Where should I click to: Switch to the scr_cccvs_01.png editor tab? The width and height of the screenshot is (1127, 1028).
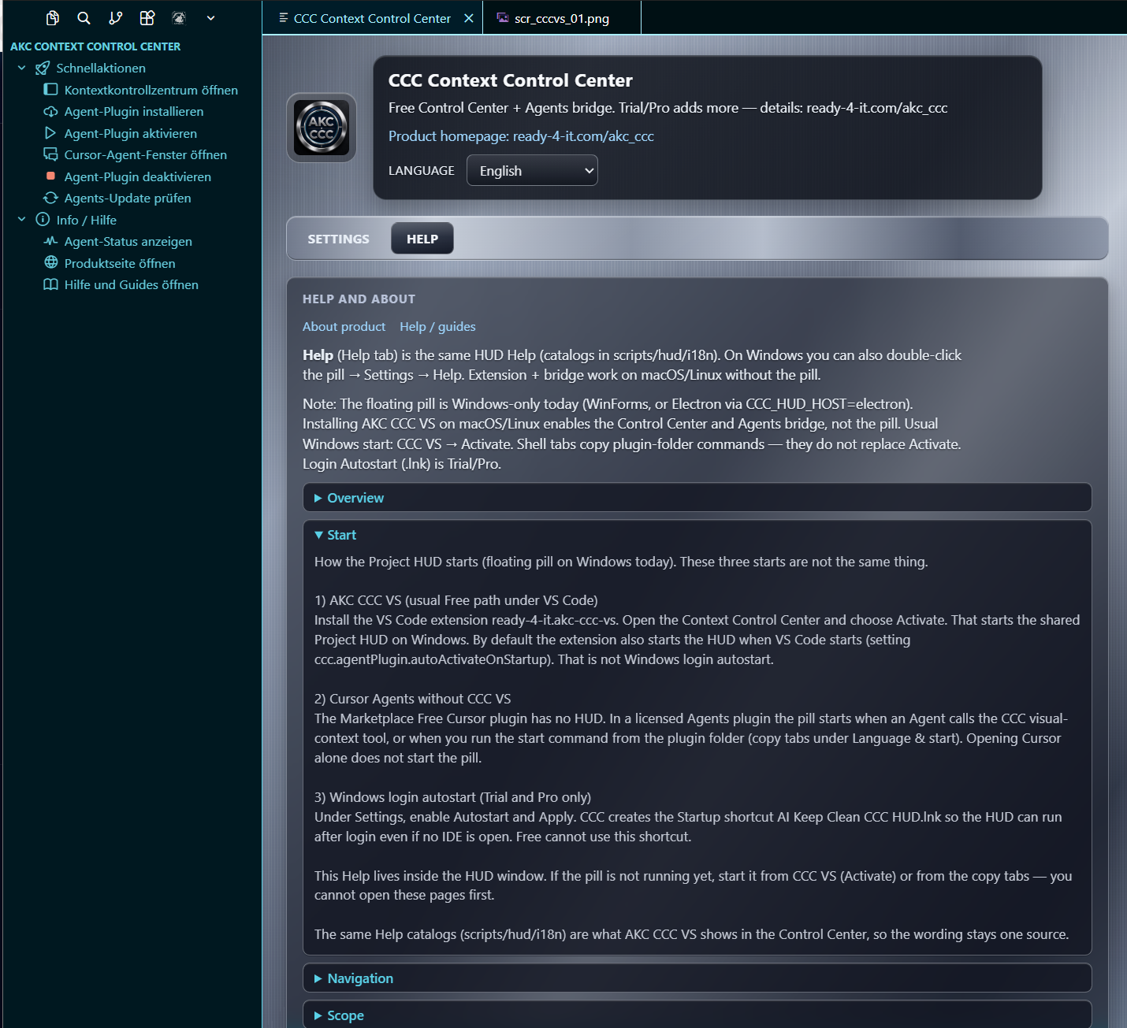click(x=561, y=18)
